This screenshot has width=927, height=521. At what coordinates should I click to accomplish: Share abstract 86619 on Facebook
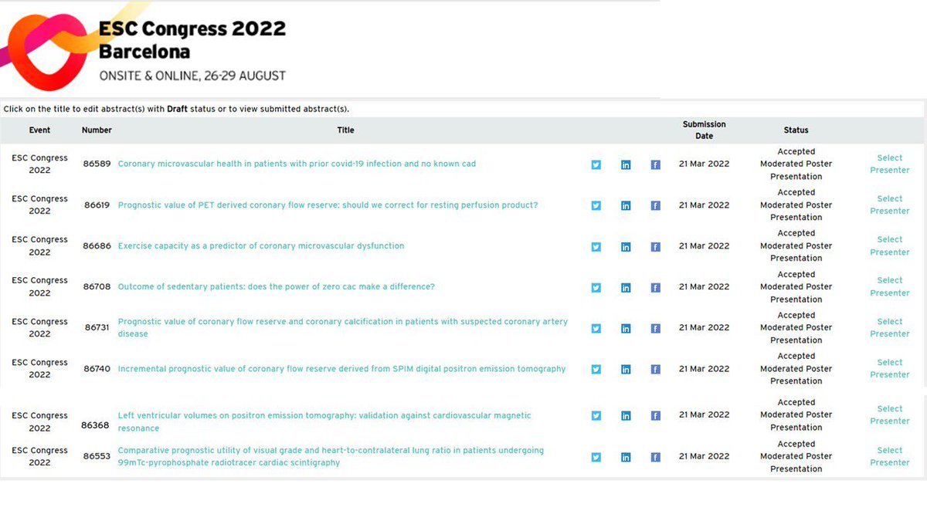655,205
